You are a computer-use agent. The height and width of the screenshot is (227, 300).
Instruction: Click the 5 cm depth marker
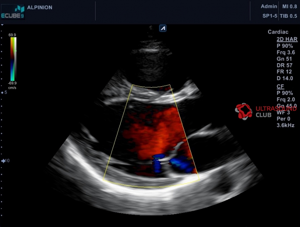coord(4,92)
